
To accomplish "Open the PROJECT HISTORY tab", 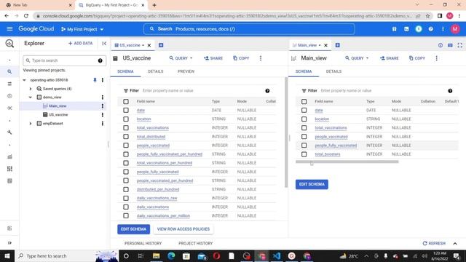I will point(196,243).
